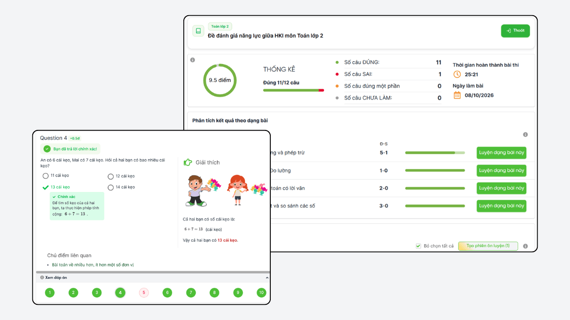570x320 pixels.
Task: Toggle the Bỏ chọn tất cả checkbox
Action: point(418,246)
